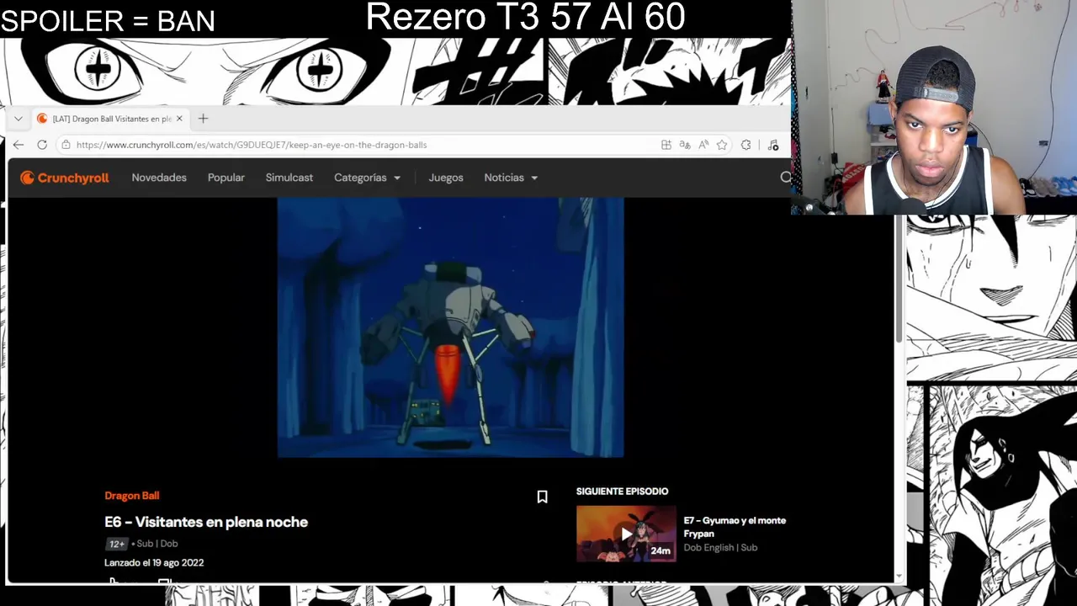Select the Dragon Ball Visitantes browser tab
This screenshot has width=1077, height=606.
[x=109, y=119]
